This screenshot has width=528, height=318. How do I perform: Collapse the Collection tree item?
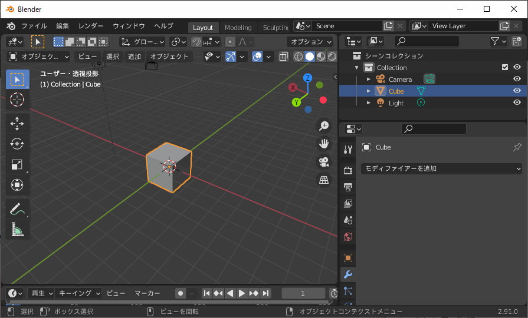click(x=356, y=68)
